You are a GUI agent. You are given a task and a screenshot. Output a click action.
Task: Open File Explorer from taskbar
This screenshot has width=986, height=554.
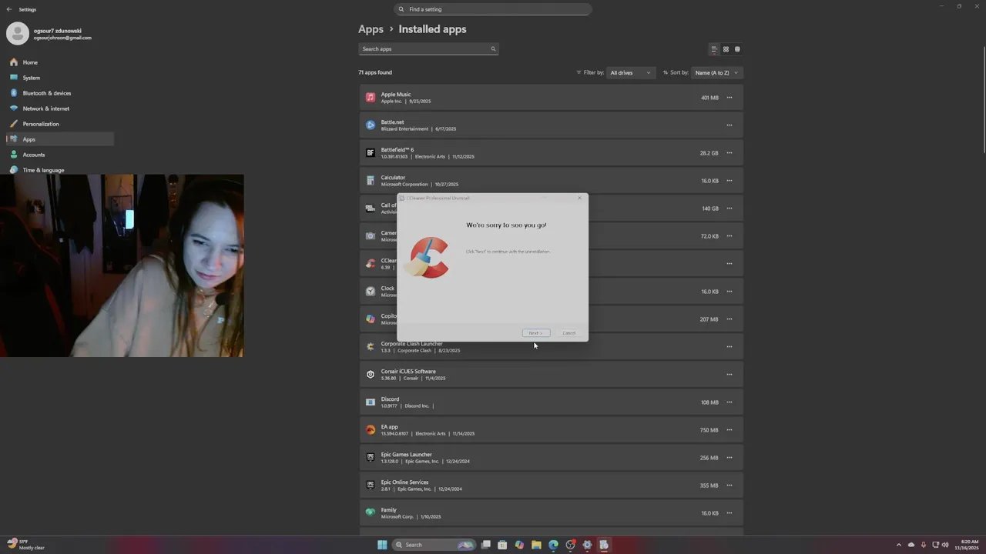point(536,545)
